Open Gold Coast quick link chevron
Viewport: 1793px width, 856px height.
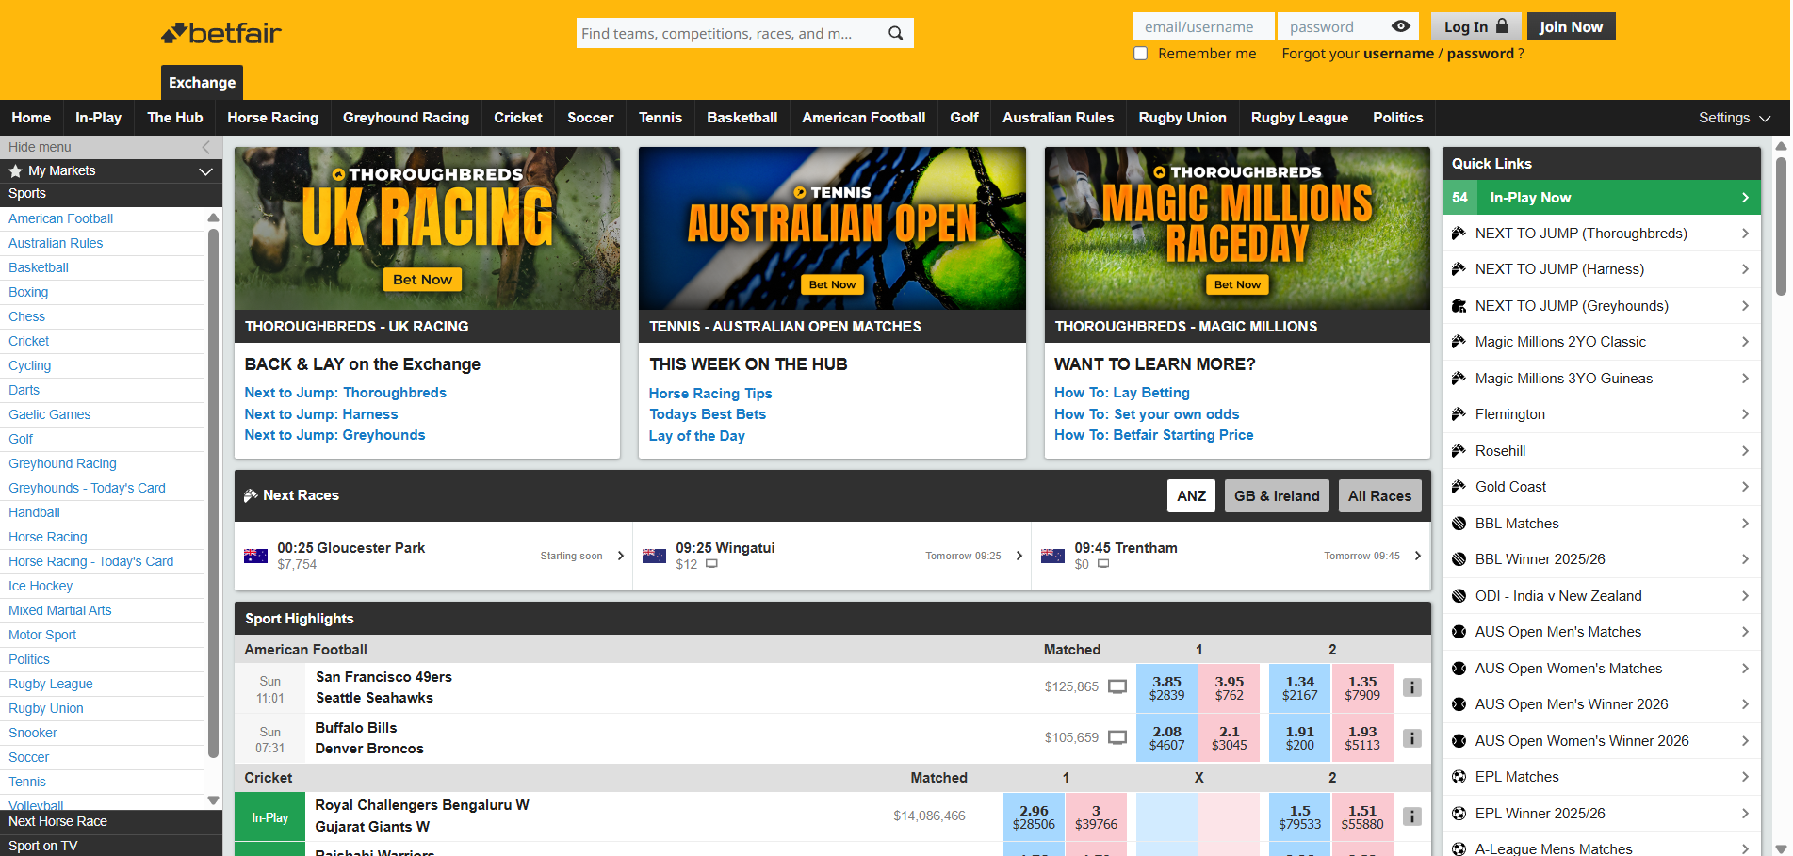pyautogui.click(x=1745, y=487)
